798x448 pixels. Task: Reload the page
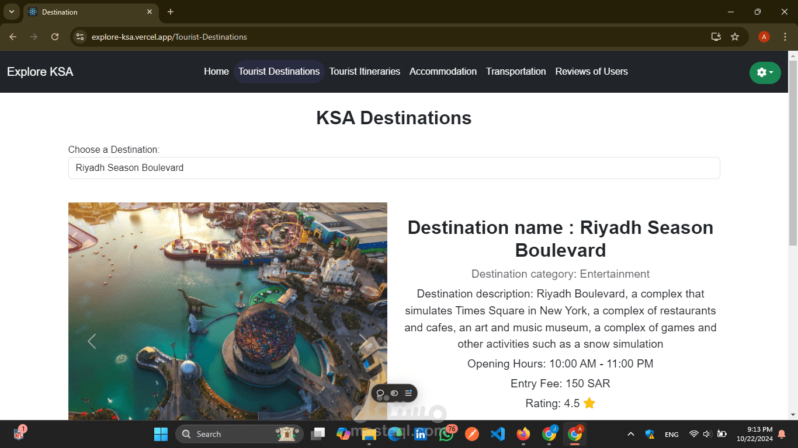[x=55, y=37]
